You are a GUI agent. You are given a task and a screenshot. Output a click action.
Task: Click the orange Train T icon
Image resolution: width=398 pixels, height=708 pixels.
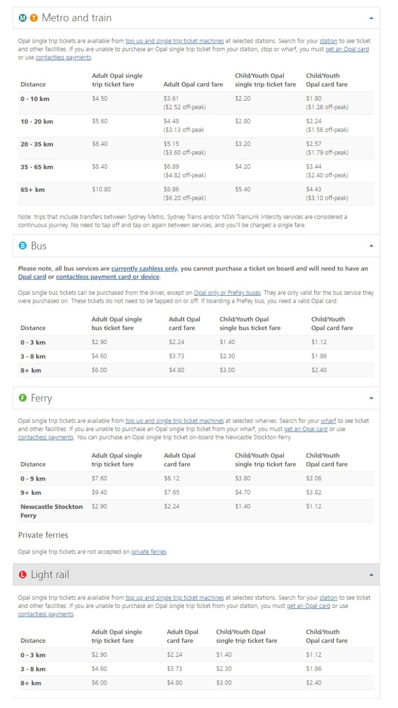[x=34, y=18]
